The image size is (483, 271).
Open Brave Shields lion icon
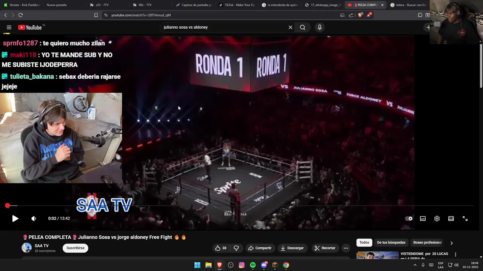click(x=360, y=15)
